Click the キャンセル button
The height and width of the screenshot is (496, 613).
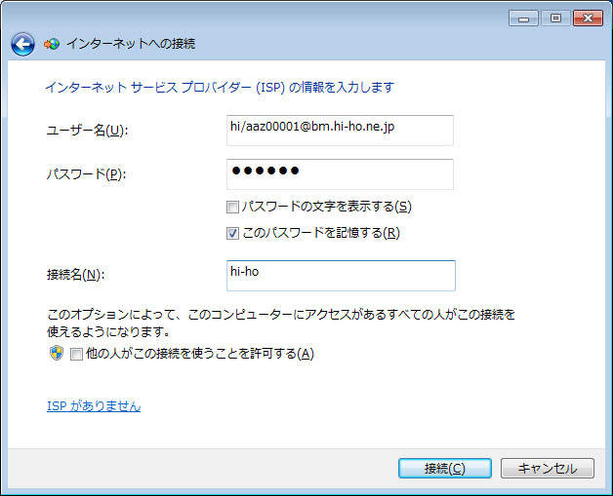point(548,469)
